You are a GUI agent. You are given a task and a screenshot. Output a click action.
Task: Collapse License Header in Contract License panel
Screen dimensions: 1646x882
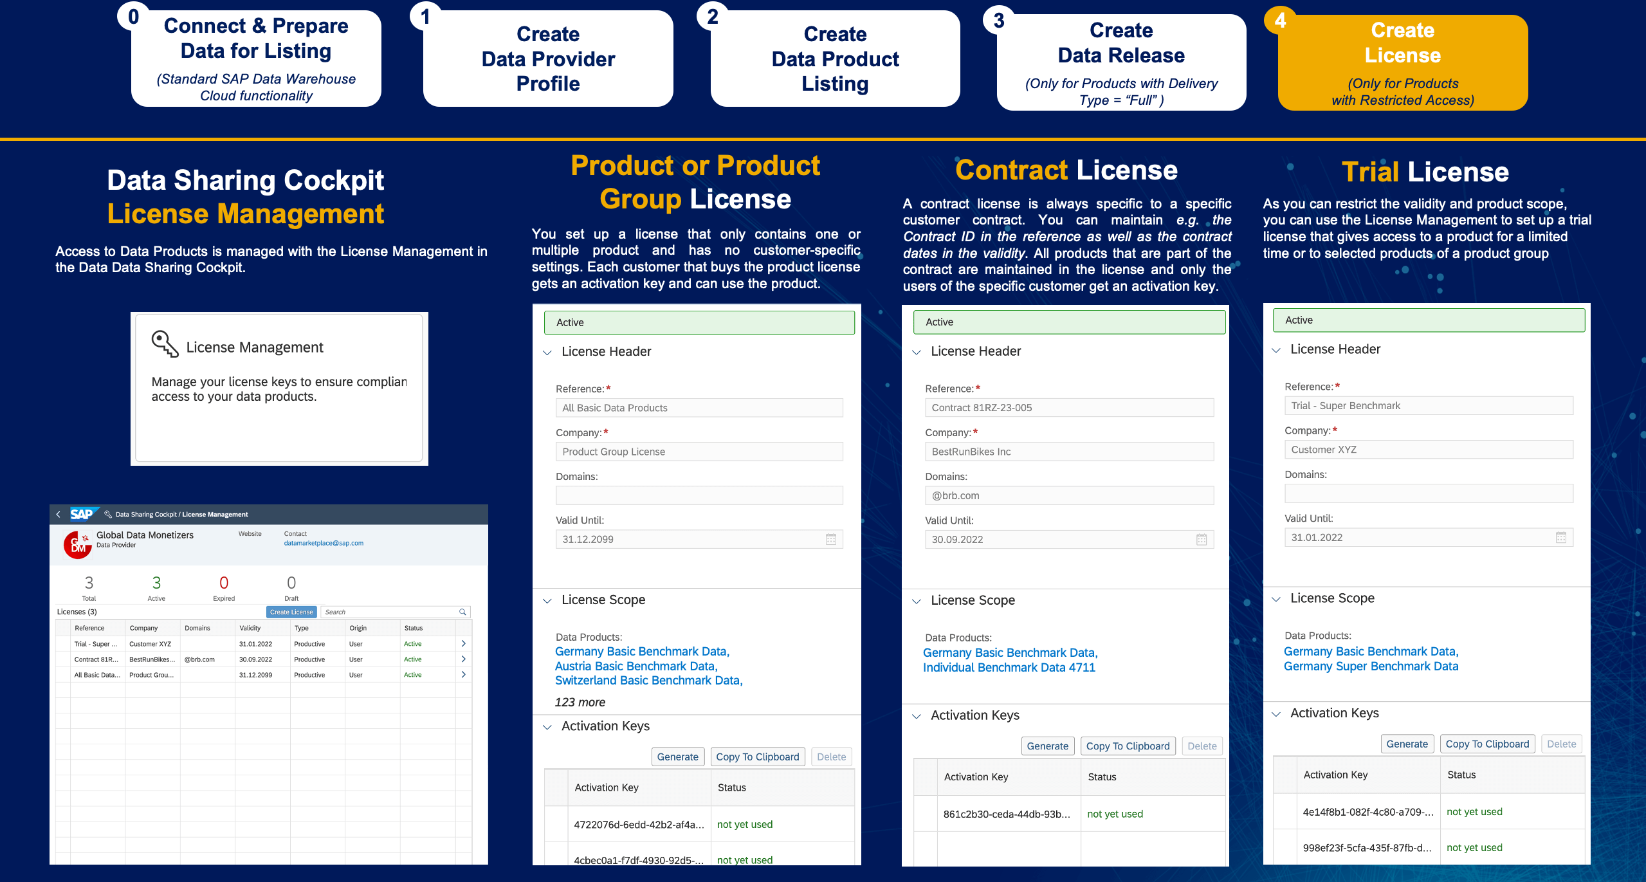pos(917,352)
